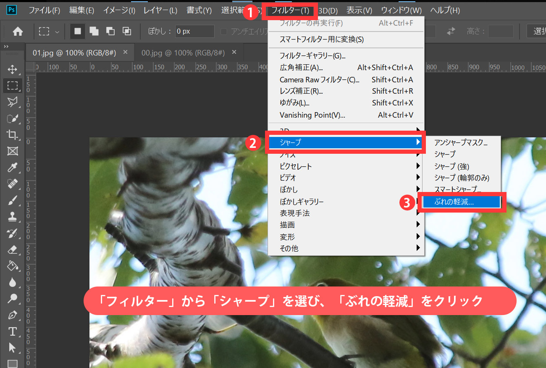Choose アンシャープマスク... from the submenu
The width and height of the screenshot is (546, 368).
(x=462, y=143)
